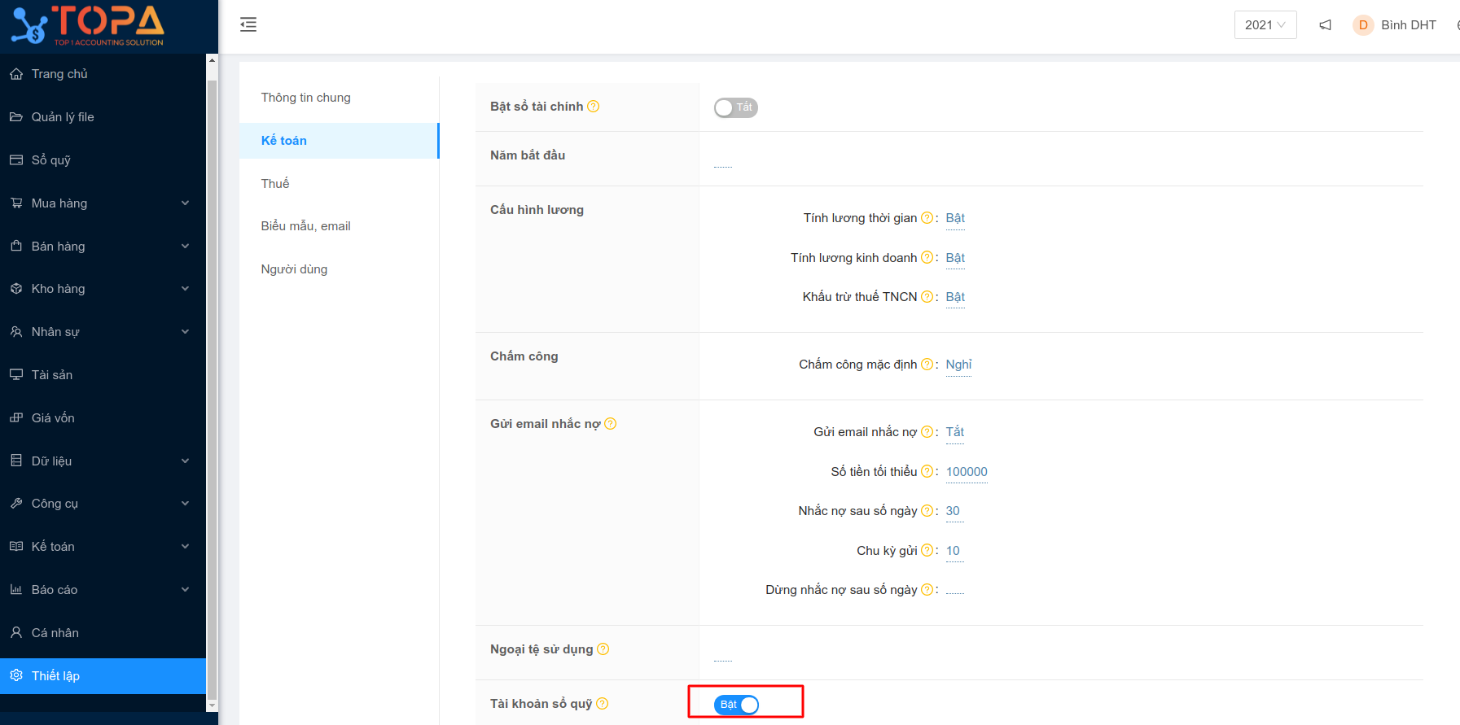
Task: Click help icon next to Bật sổ tài chính
Action: tap(594, 107)
